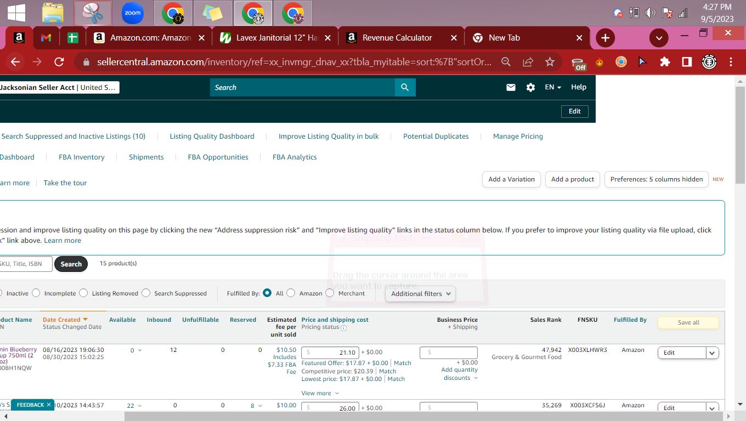Open the Shipments tab link
This screenshot has height=421, width=746.
click(x=146, y=157)
